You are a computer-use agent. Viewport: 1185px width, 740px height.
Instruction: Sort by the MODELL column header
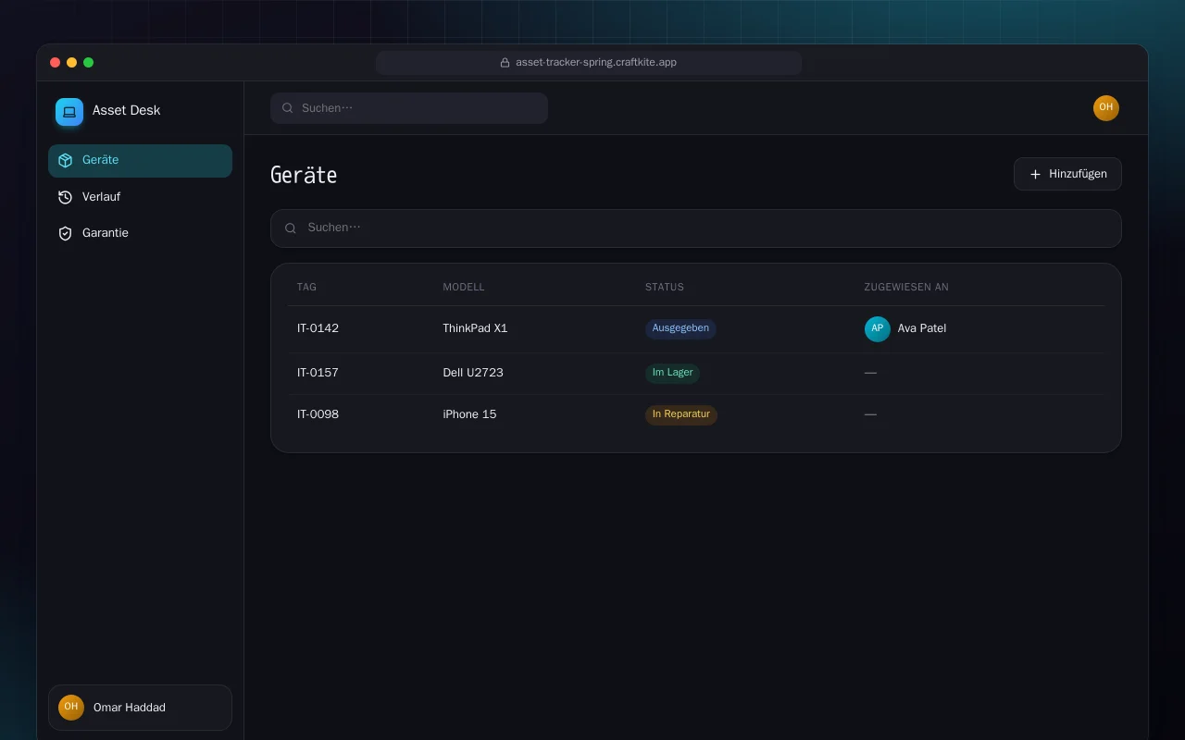(464, 287)
